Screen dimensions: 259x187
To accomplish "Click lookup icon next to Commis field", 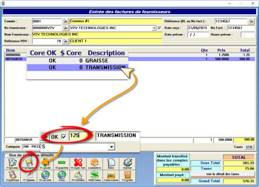I will (66, 21).
